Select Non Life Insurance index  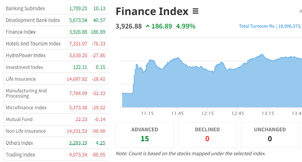click(26, 131)
